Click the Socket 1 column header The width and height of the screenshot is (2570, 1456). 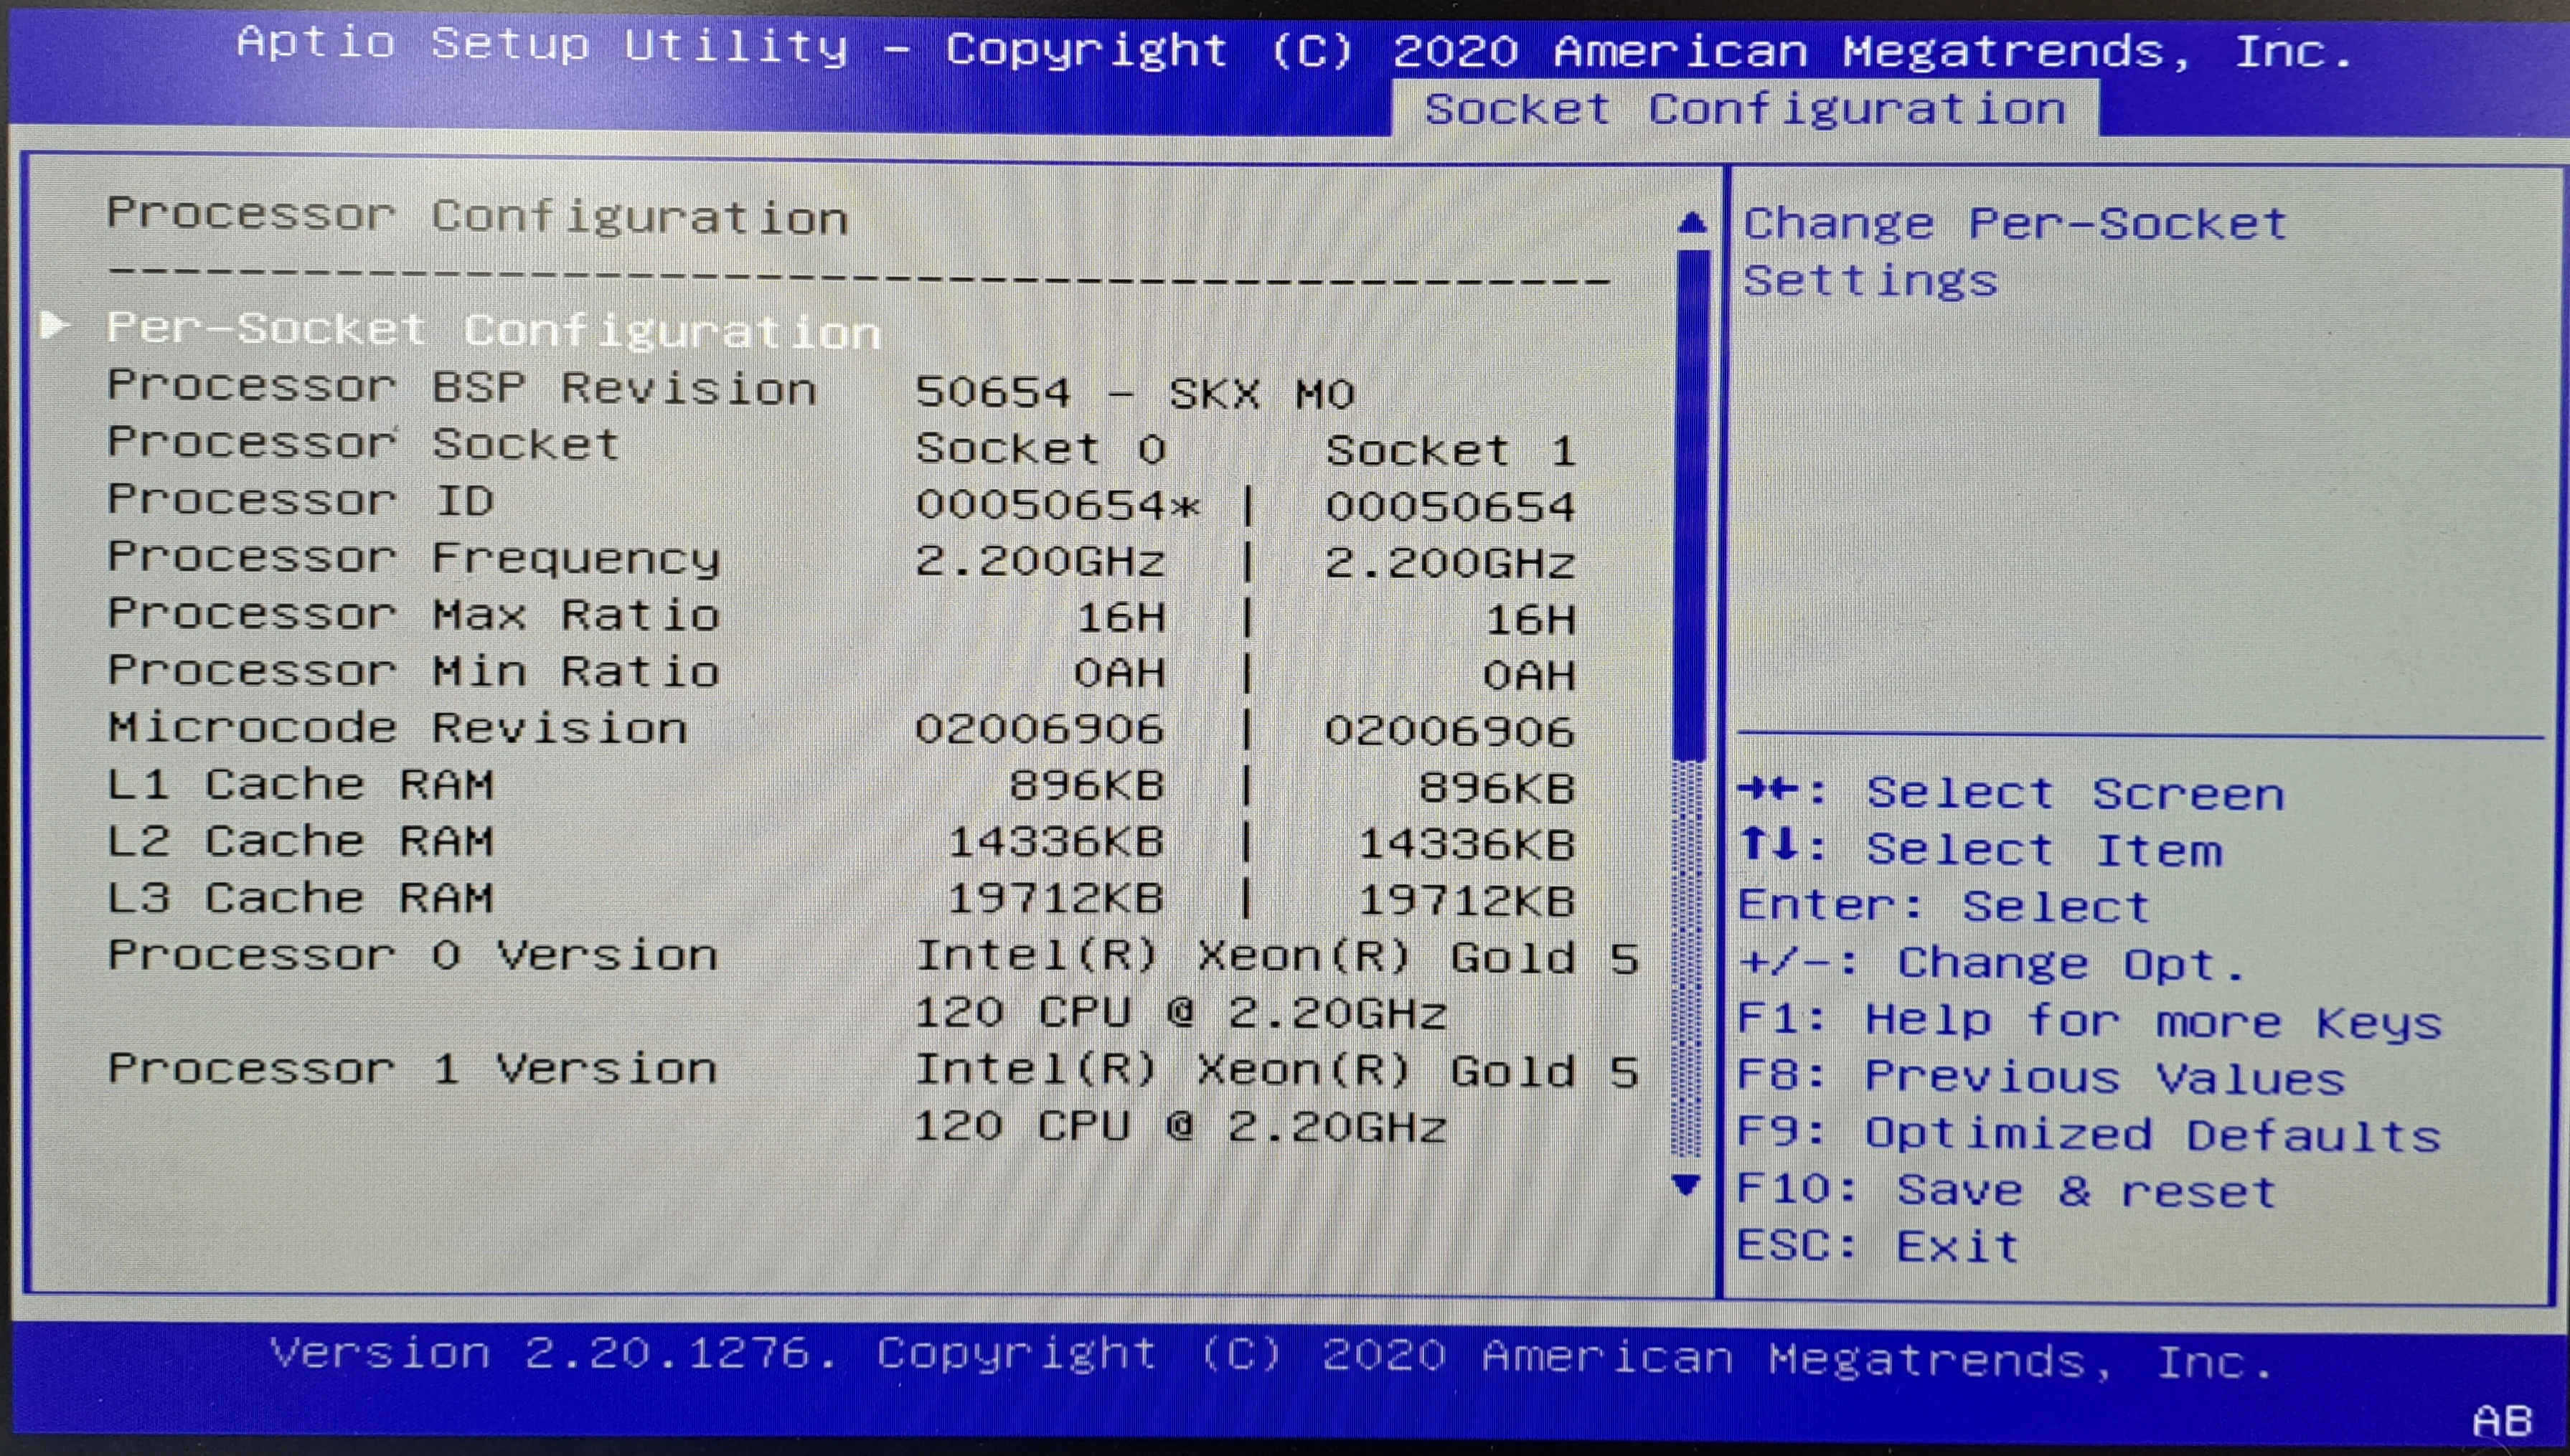1450,450
